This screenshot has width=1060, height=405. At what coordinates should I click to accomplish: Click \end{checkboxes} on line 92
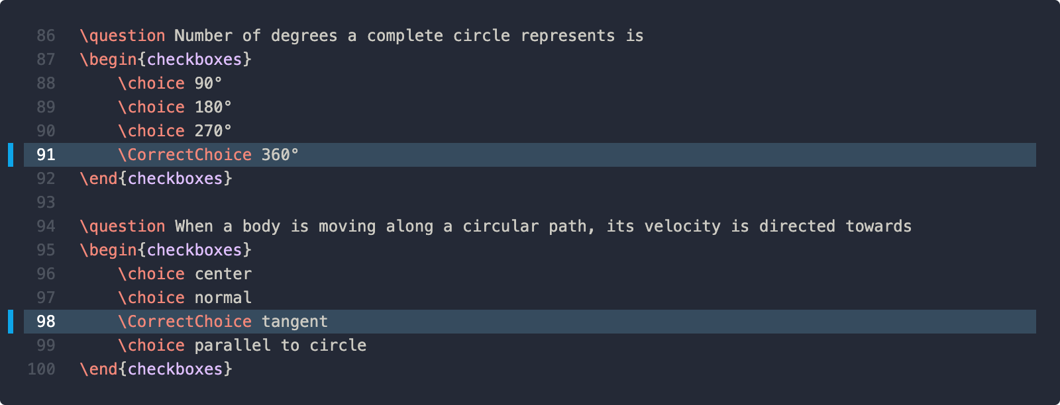click(x=156, y=179)
